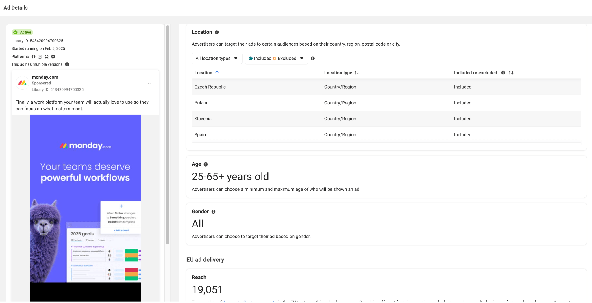
Task: Open the 'All location types' dropdown
Action: tap(217, 58)
